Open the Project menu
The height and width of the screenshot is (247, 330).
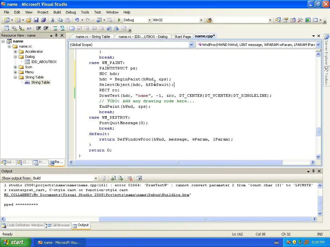43,12
